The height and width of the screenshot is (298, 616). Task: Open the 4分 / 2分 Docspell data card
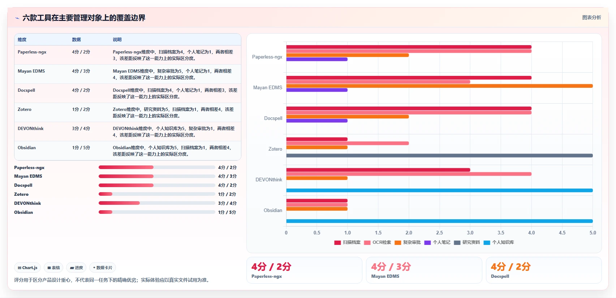[x=544, y=270]
